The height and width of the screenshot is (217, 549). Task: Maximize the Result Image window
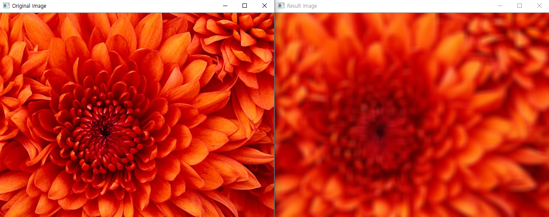coord(520,6)
